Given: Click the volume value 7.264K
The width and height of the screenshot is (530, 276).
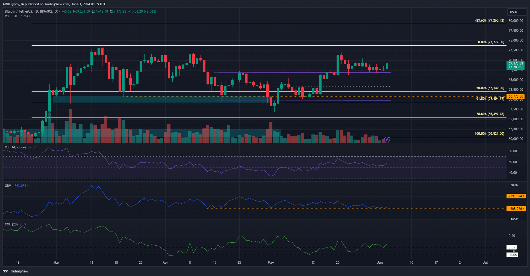Looking at the screenshot, I should pyautogui.click(x=25, y=16).
